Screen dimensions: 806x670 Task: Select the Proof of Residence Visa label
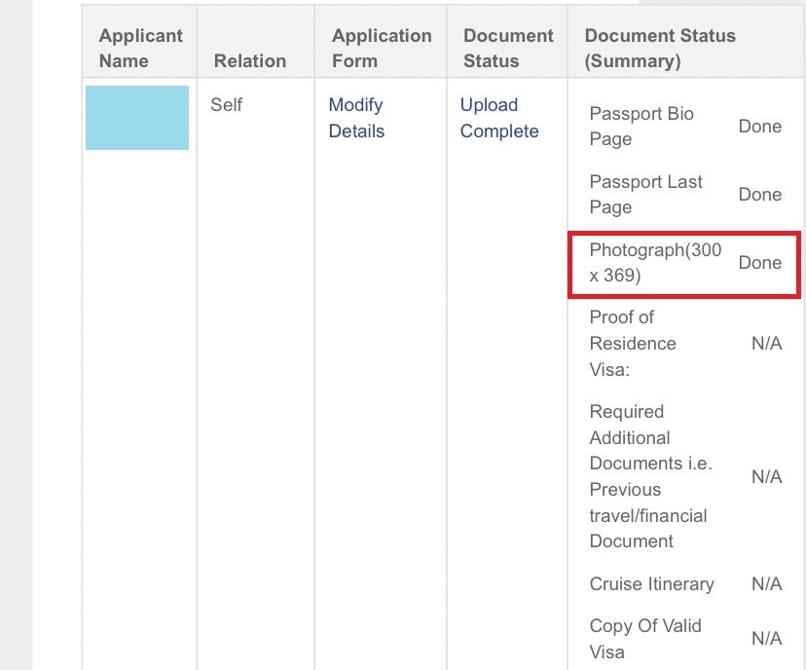point(633,344)
